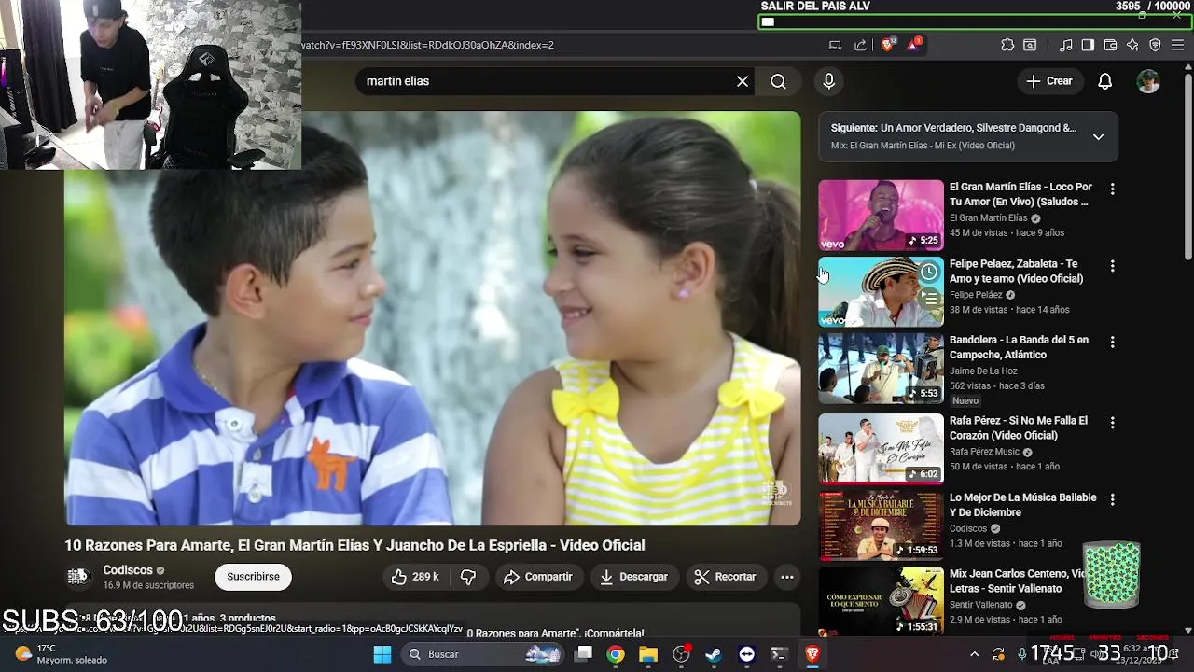Open the YouTube account avatar menu
Image resolution: width=1194 pixels, height=672 pixels.
(x=1148, y=81)
